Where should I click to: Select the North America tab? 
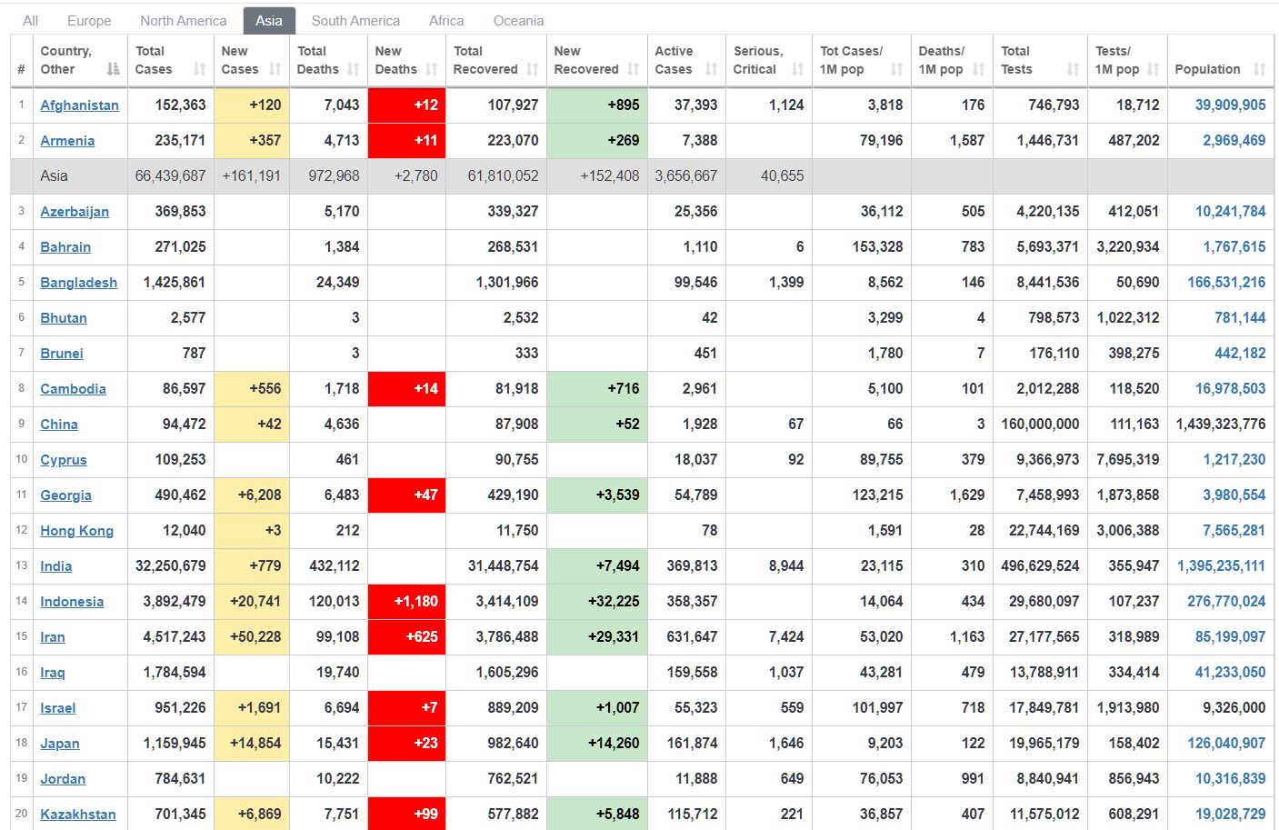click(183, 20)
